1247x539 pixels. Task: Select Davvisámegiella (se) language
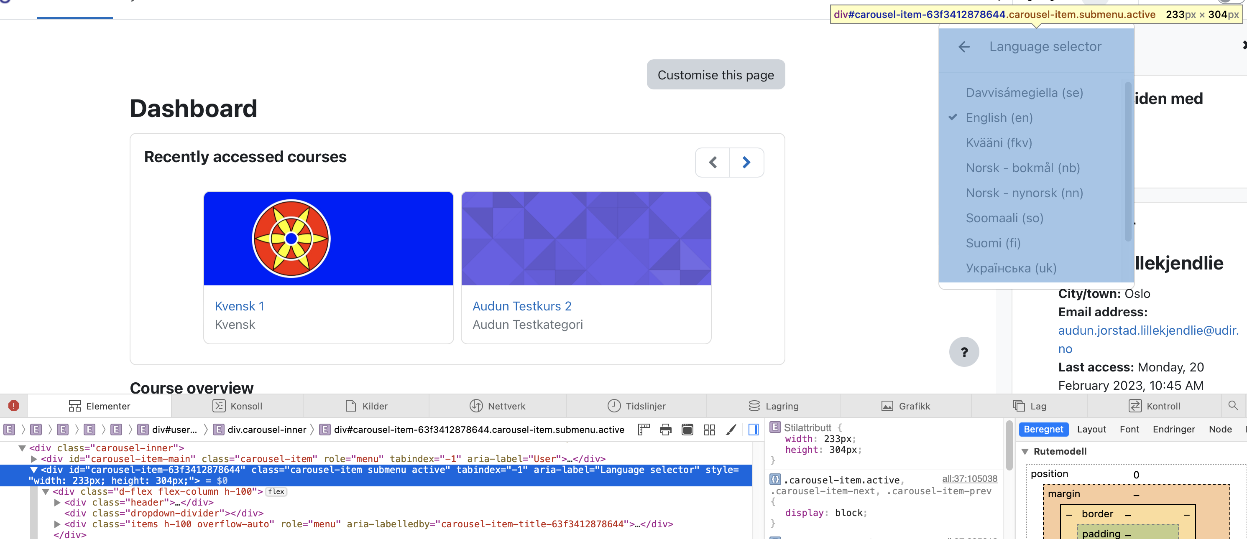[x=1024, y=92]
